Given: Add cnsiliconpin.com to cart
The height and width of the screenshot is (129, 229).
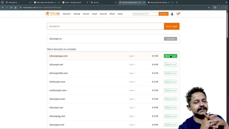Looking at the screenshot, I should point(170,90).
